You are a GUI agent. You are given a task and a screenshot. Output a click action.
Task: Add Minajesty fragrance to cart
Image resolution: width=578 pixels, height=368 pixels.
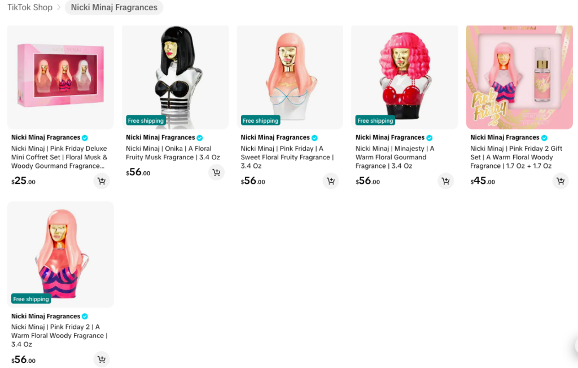tap(446, 181)
